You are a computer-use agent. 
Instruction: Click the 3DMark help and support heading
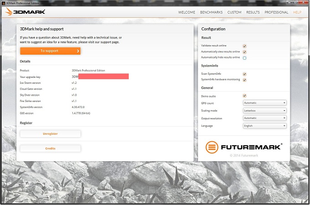pos(42,29)
